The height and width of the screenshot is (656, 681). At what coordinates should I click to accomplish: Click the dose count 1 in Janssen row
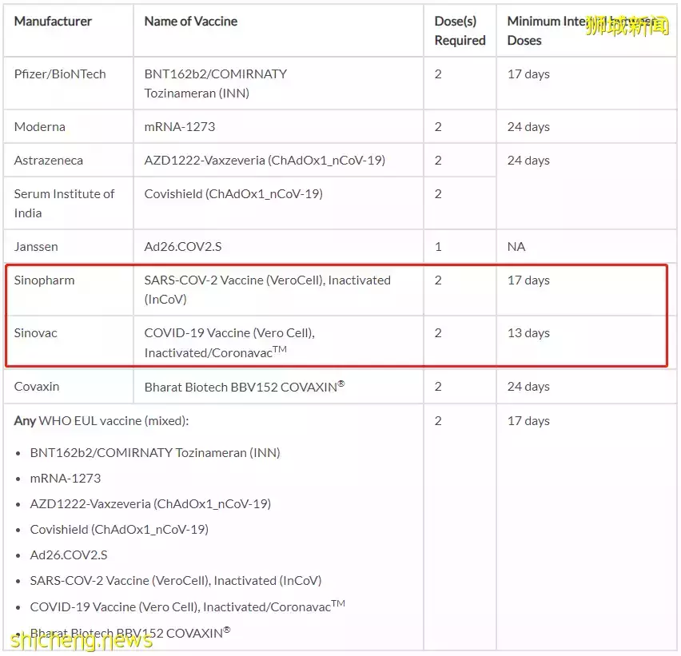(438, 247)
